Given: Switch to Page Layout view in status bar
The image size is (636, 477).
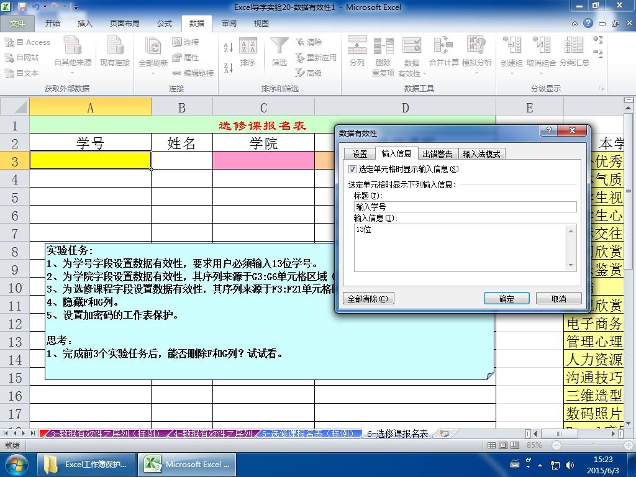Looking at the screenshot, I should click(503, 445).
